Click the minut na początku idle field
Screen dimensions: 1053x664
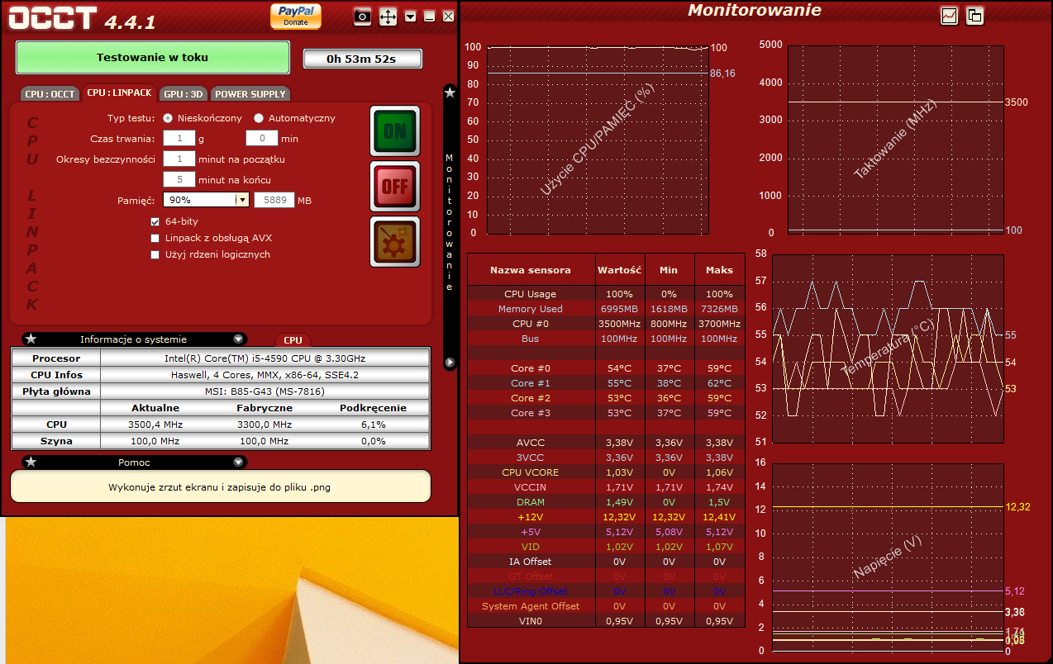click(179, 159)
